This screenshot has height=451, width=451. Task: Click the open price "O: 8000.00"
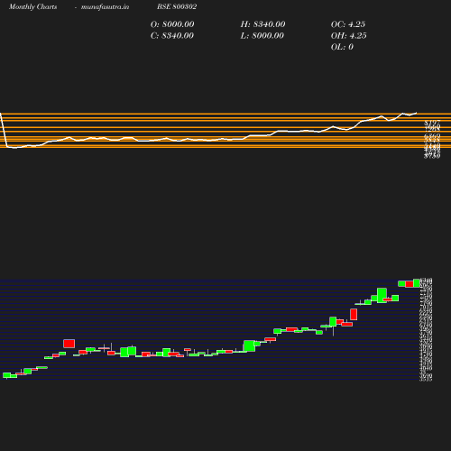click(172, 24)
